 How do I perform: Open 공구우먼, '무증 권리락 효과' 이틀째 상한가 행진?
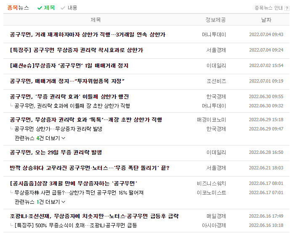(69, 97)
